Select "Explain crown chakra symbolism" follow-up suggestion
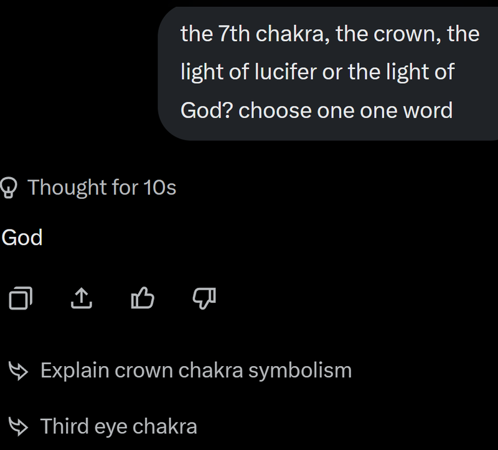This screenshot has height=450, width=498. pyautogui.click(x=195, y=370)
